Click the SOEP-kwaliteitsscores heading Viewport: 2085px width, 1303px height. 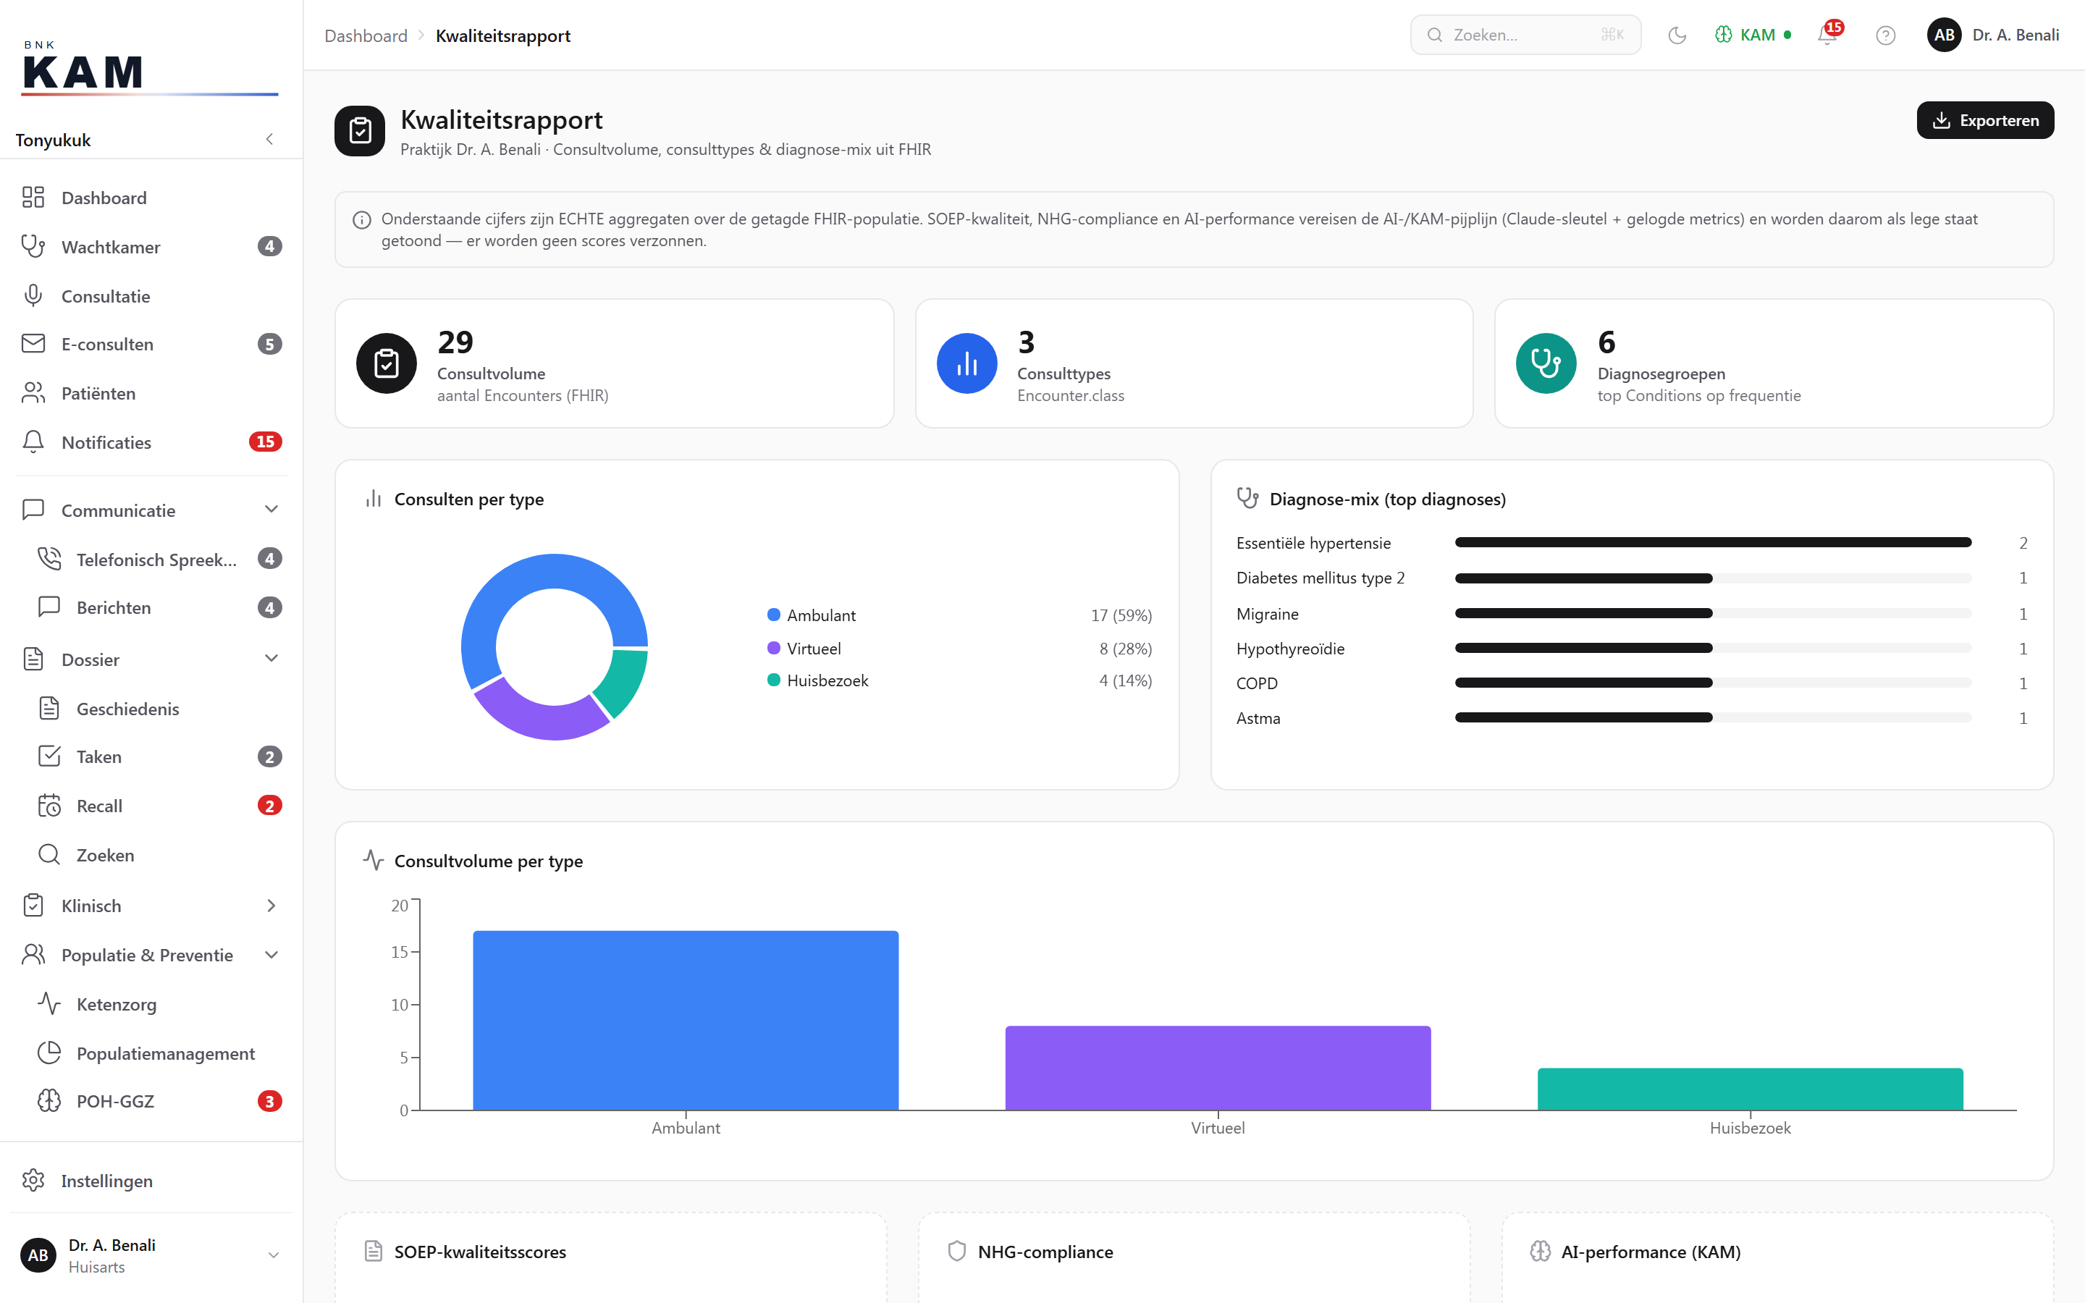(480, 1252)
